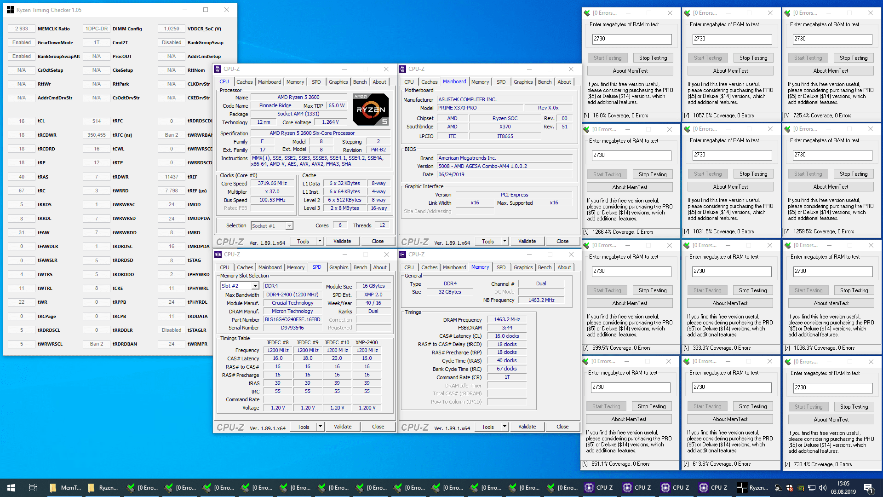Select About tab in CPU-Z SPD window
The height and width of the screenshot is (497, 883).
pos(380,267)
